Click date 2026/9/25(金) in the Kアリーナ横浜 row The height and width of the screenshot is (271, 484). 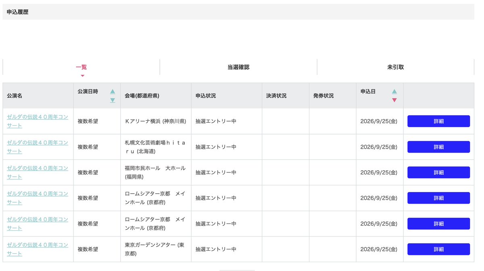click(x=379, y=121)
